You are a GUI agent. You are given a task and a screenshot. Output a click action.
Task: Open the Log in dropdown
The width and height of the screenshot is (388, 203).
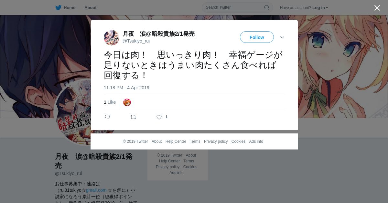320,7
